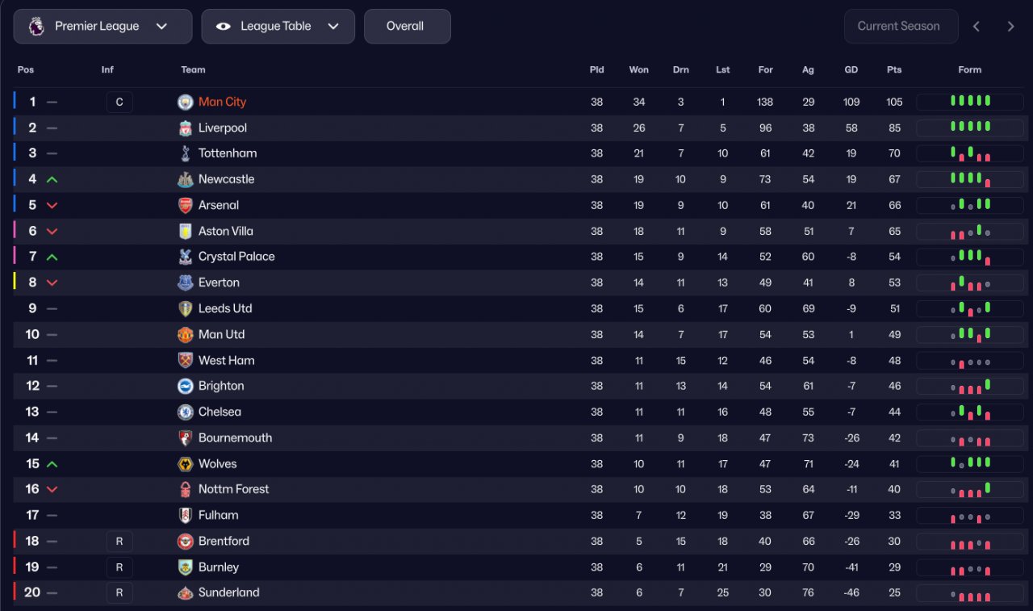Click the Premier League lion logo
Screen dimensions: 1033x611
pos(36,26)
